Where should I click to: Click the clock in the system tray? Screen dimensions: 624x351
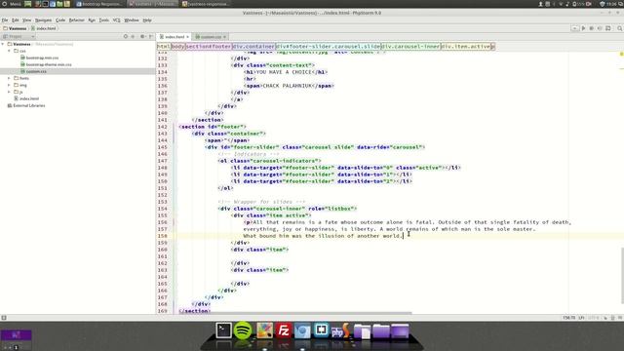(x=612, y=4)
